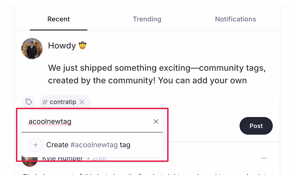The image size is (292, 175).
Task: Focus the acoolnewtag tag input field
Action: (88, 122)
